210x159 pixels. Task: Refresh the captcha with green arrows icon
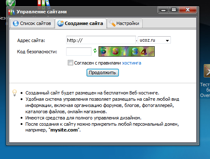tap(95, 51)
